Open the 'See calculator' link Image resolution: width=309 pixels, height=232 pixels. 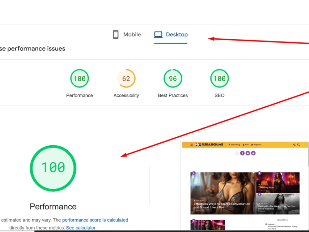pos(81,228)
